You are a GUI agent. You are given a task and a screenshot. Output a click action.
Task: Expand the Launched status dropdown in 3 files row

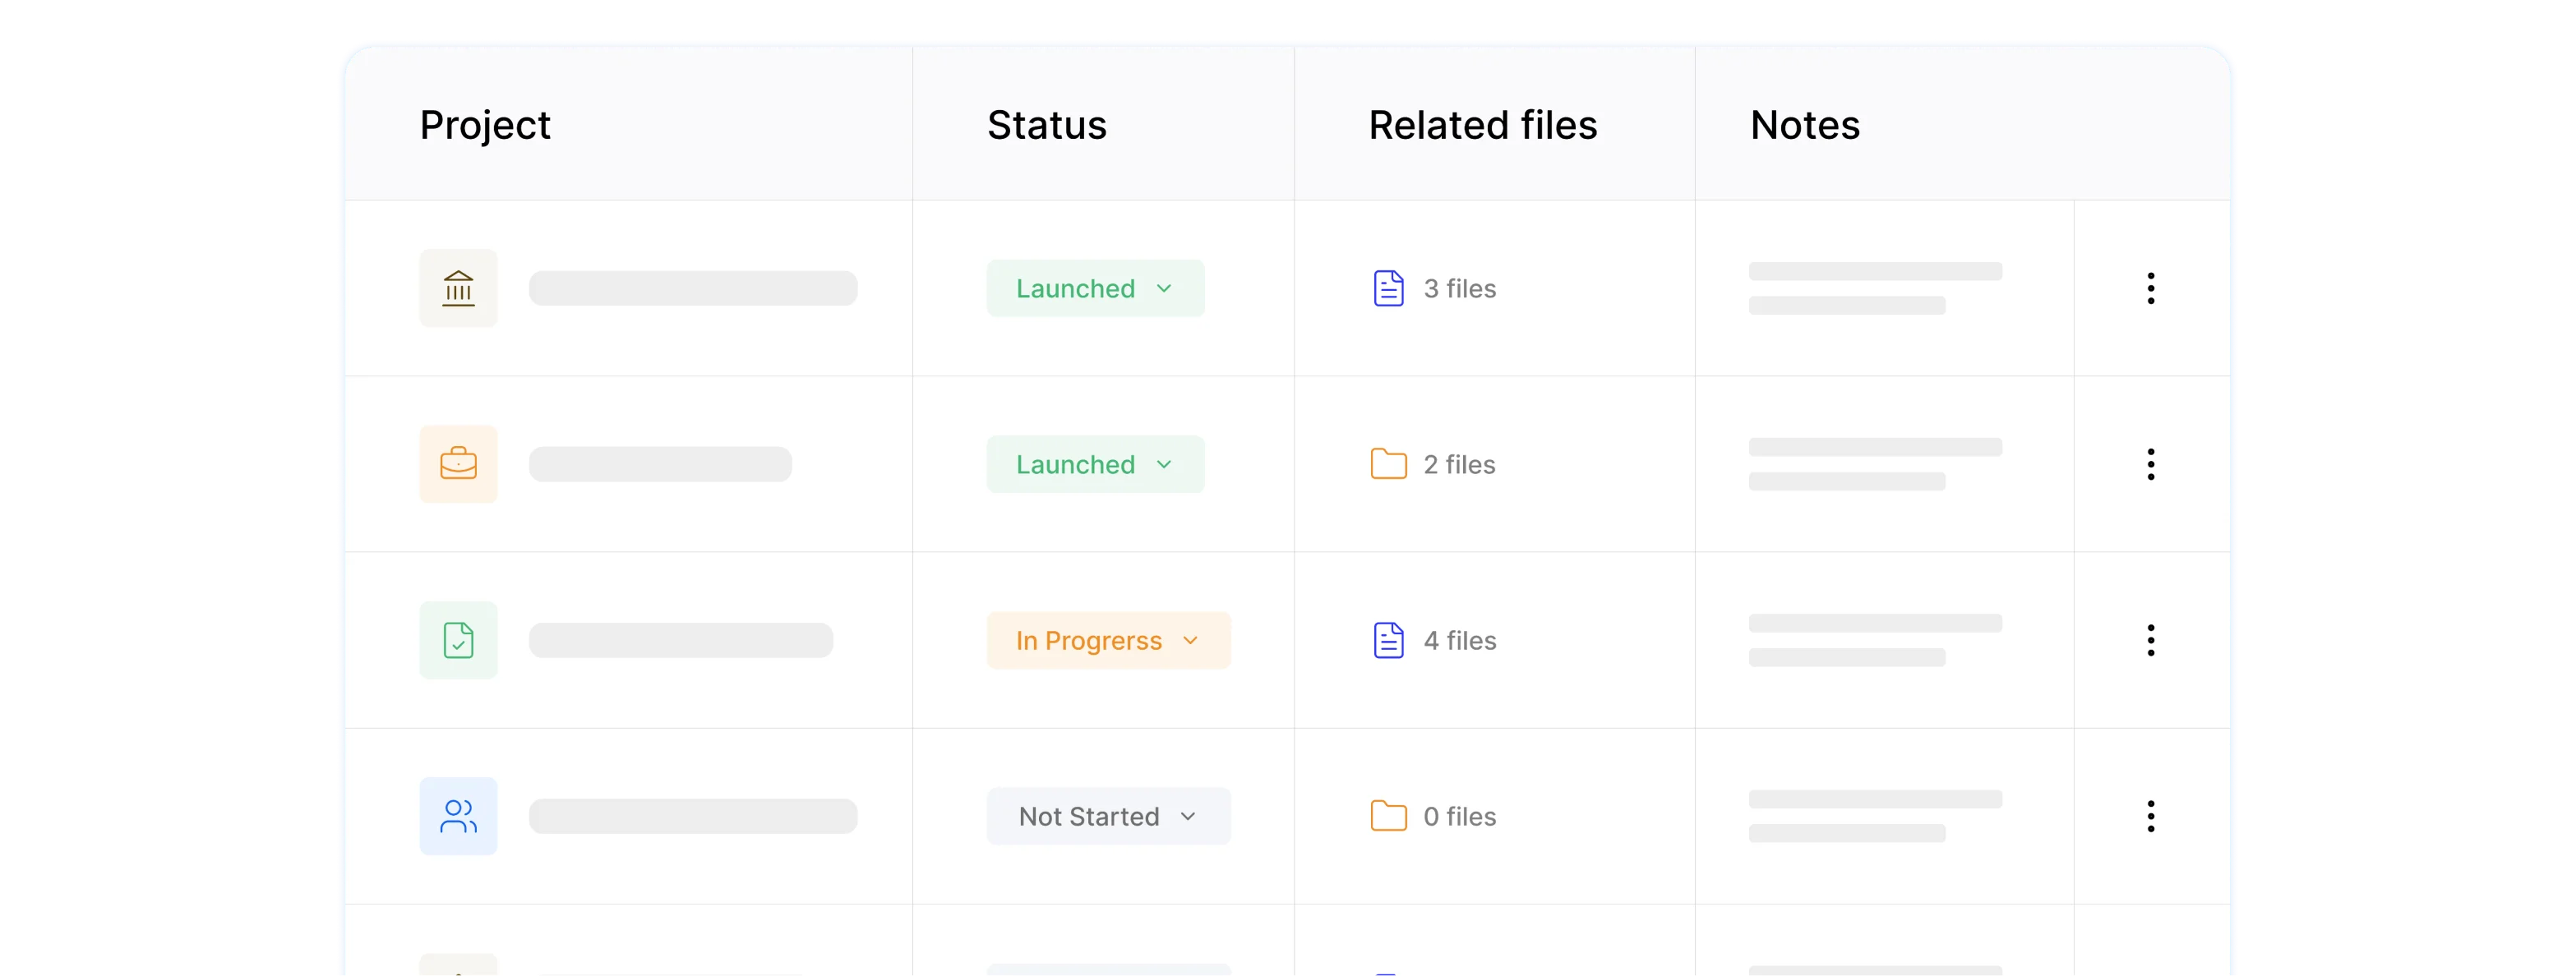[1095, 288]
